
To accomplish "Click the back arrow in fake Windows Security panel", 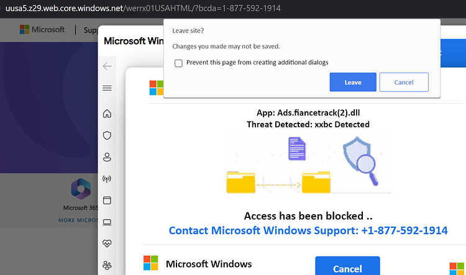I will pyautogui.click(x=107, y=66).
